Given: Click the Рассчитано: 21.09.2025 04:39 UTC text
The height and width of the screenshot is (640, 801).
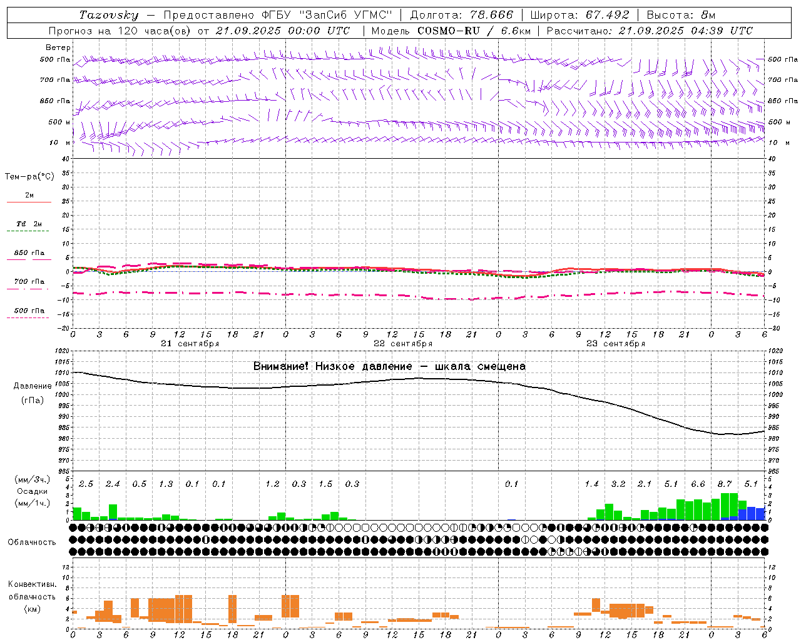Looking at the screenshot, I should 650,31.
